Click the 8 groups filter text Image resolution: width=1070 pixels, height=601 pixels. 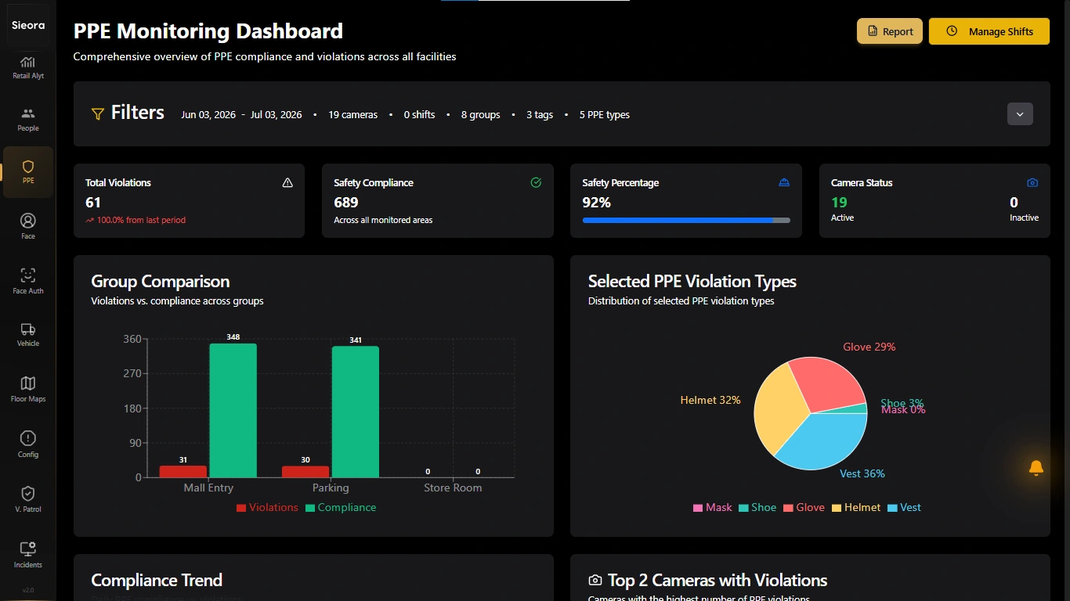pos(480,114)
